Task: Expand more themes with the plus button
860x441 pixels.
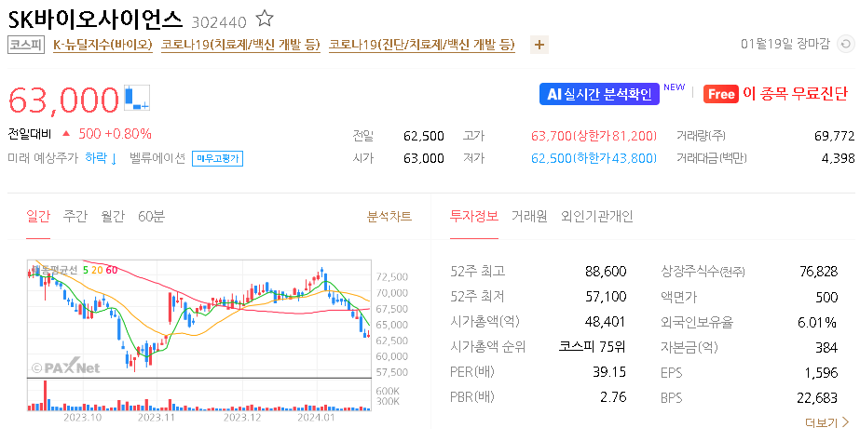Action: pyautogui.click(x=539, y=45)
